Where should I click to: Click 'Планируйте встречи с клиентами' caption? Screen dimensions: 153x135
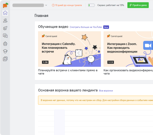(68, 72)
